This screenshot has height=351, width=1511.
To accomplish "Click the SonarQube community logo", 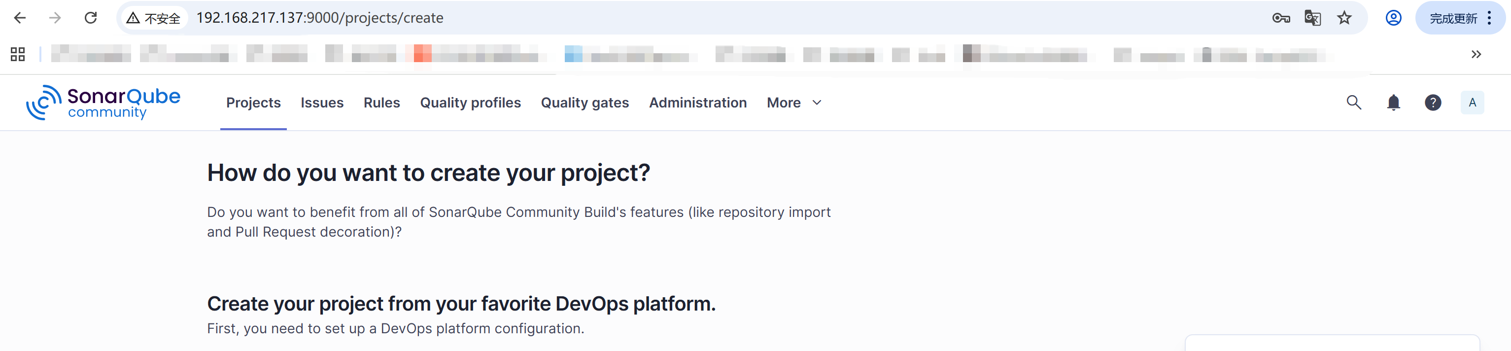I will 103,103.
